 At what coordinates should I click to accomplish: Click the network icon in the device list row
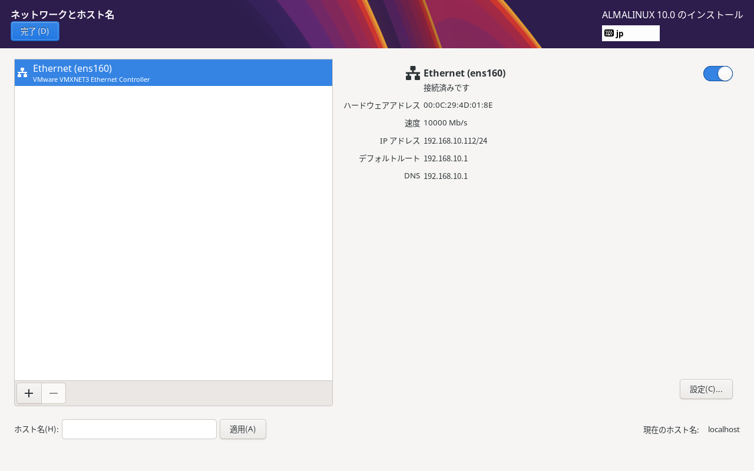pyautogui.click(x=22, y=73)
